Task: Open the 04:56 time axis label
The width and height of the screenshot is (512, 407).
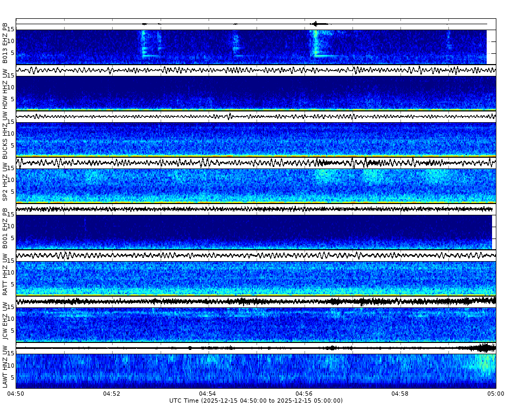Action: (305, 394)
